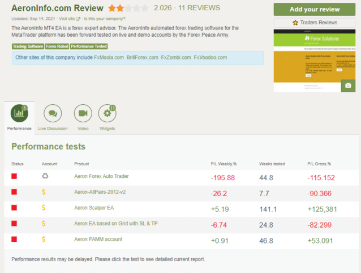The height and width of the screenshot is (273, 361).
Task: Click demo account recycle icon for Auto Trader
Action: [45, 176]
